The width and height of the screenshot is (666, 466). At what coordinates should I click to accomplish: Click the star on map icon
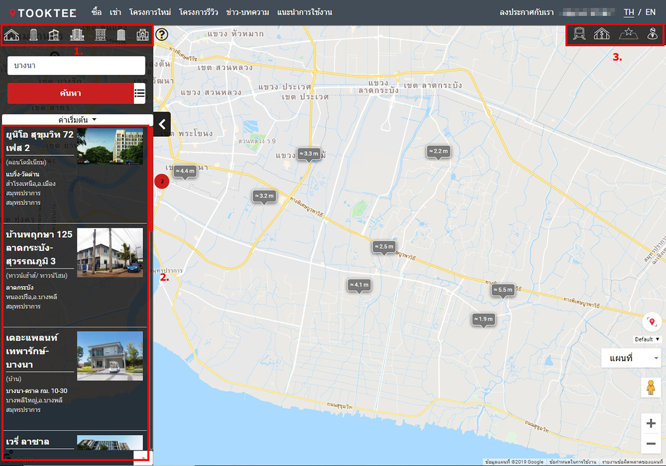click(628, 34)
